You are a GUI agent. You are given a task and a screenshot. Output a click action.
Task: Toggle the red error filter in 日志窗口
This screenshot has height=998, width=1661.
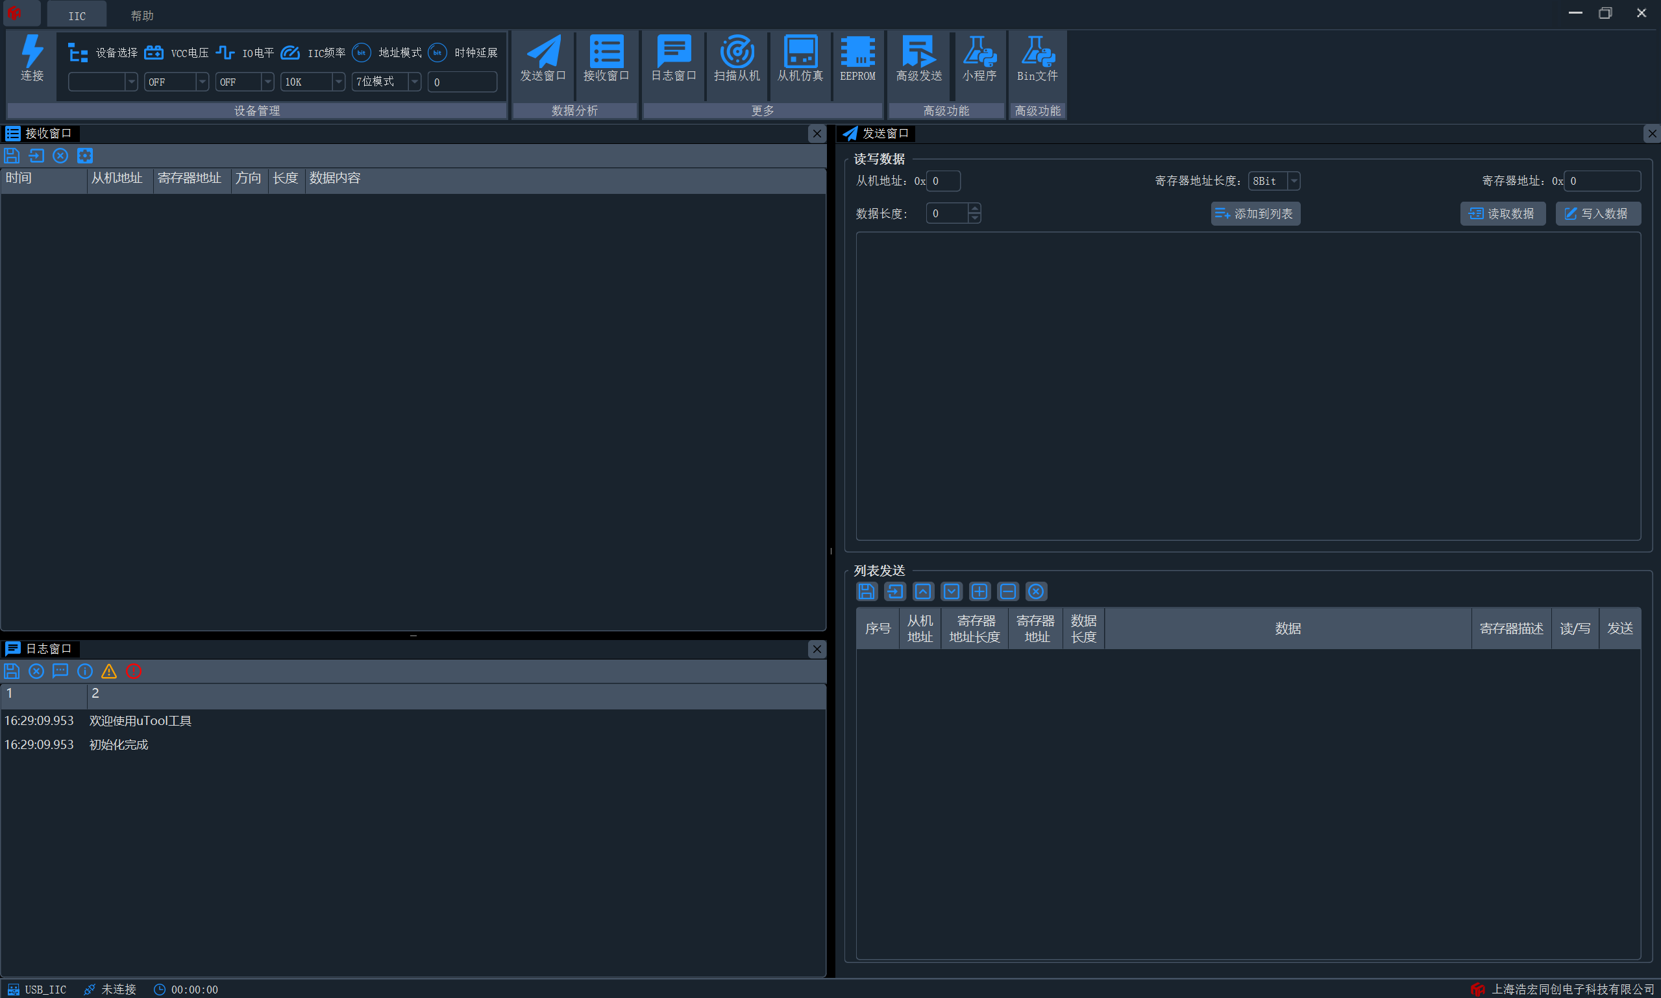133,671
